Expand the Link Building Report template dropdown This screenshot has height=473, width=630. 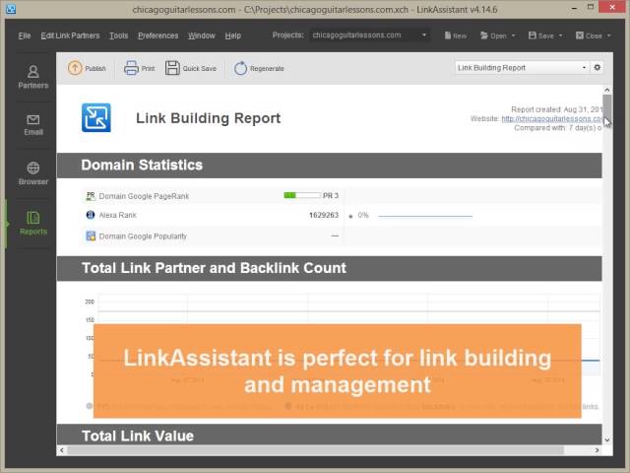click(584, 68)
